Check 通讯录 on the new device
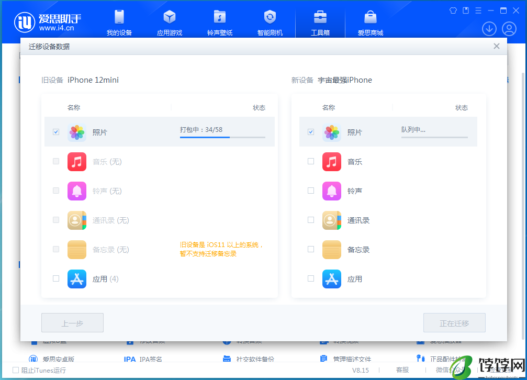The image size is (527, 380). (x=311, y=220)
